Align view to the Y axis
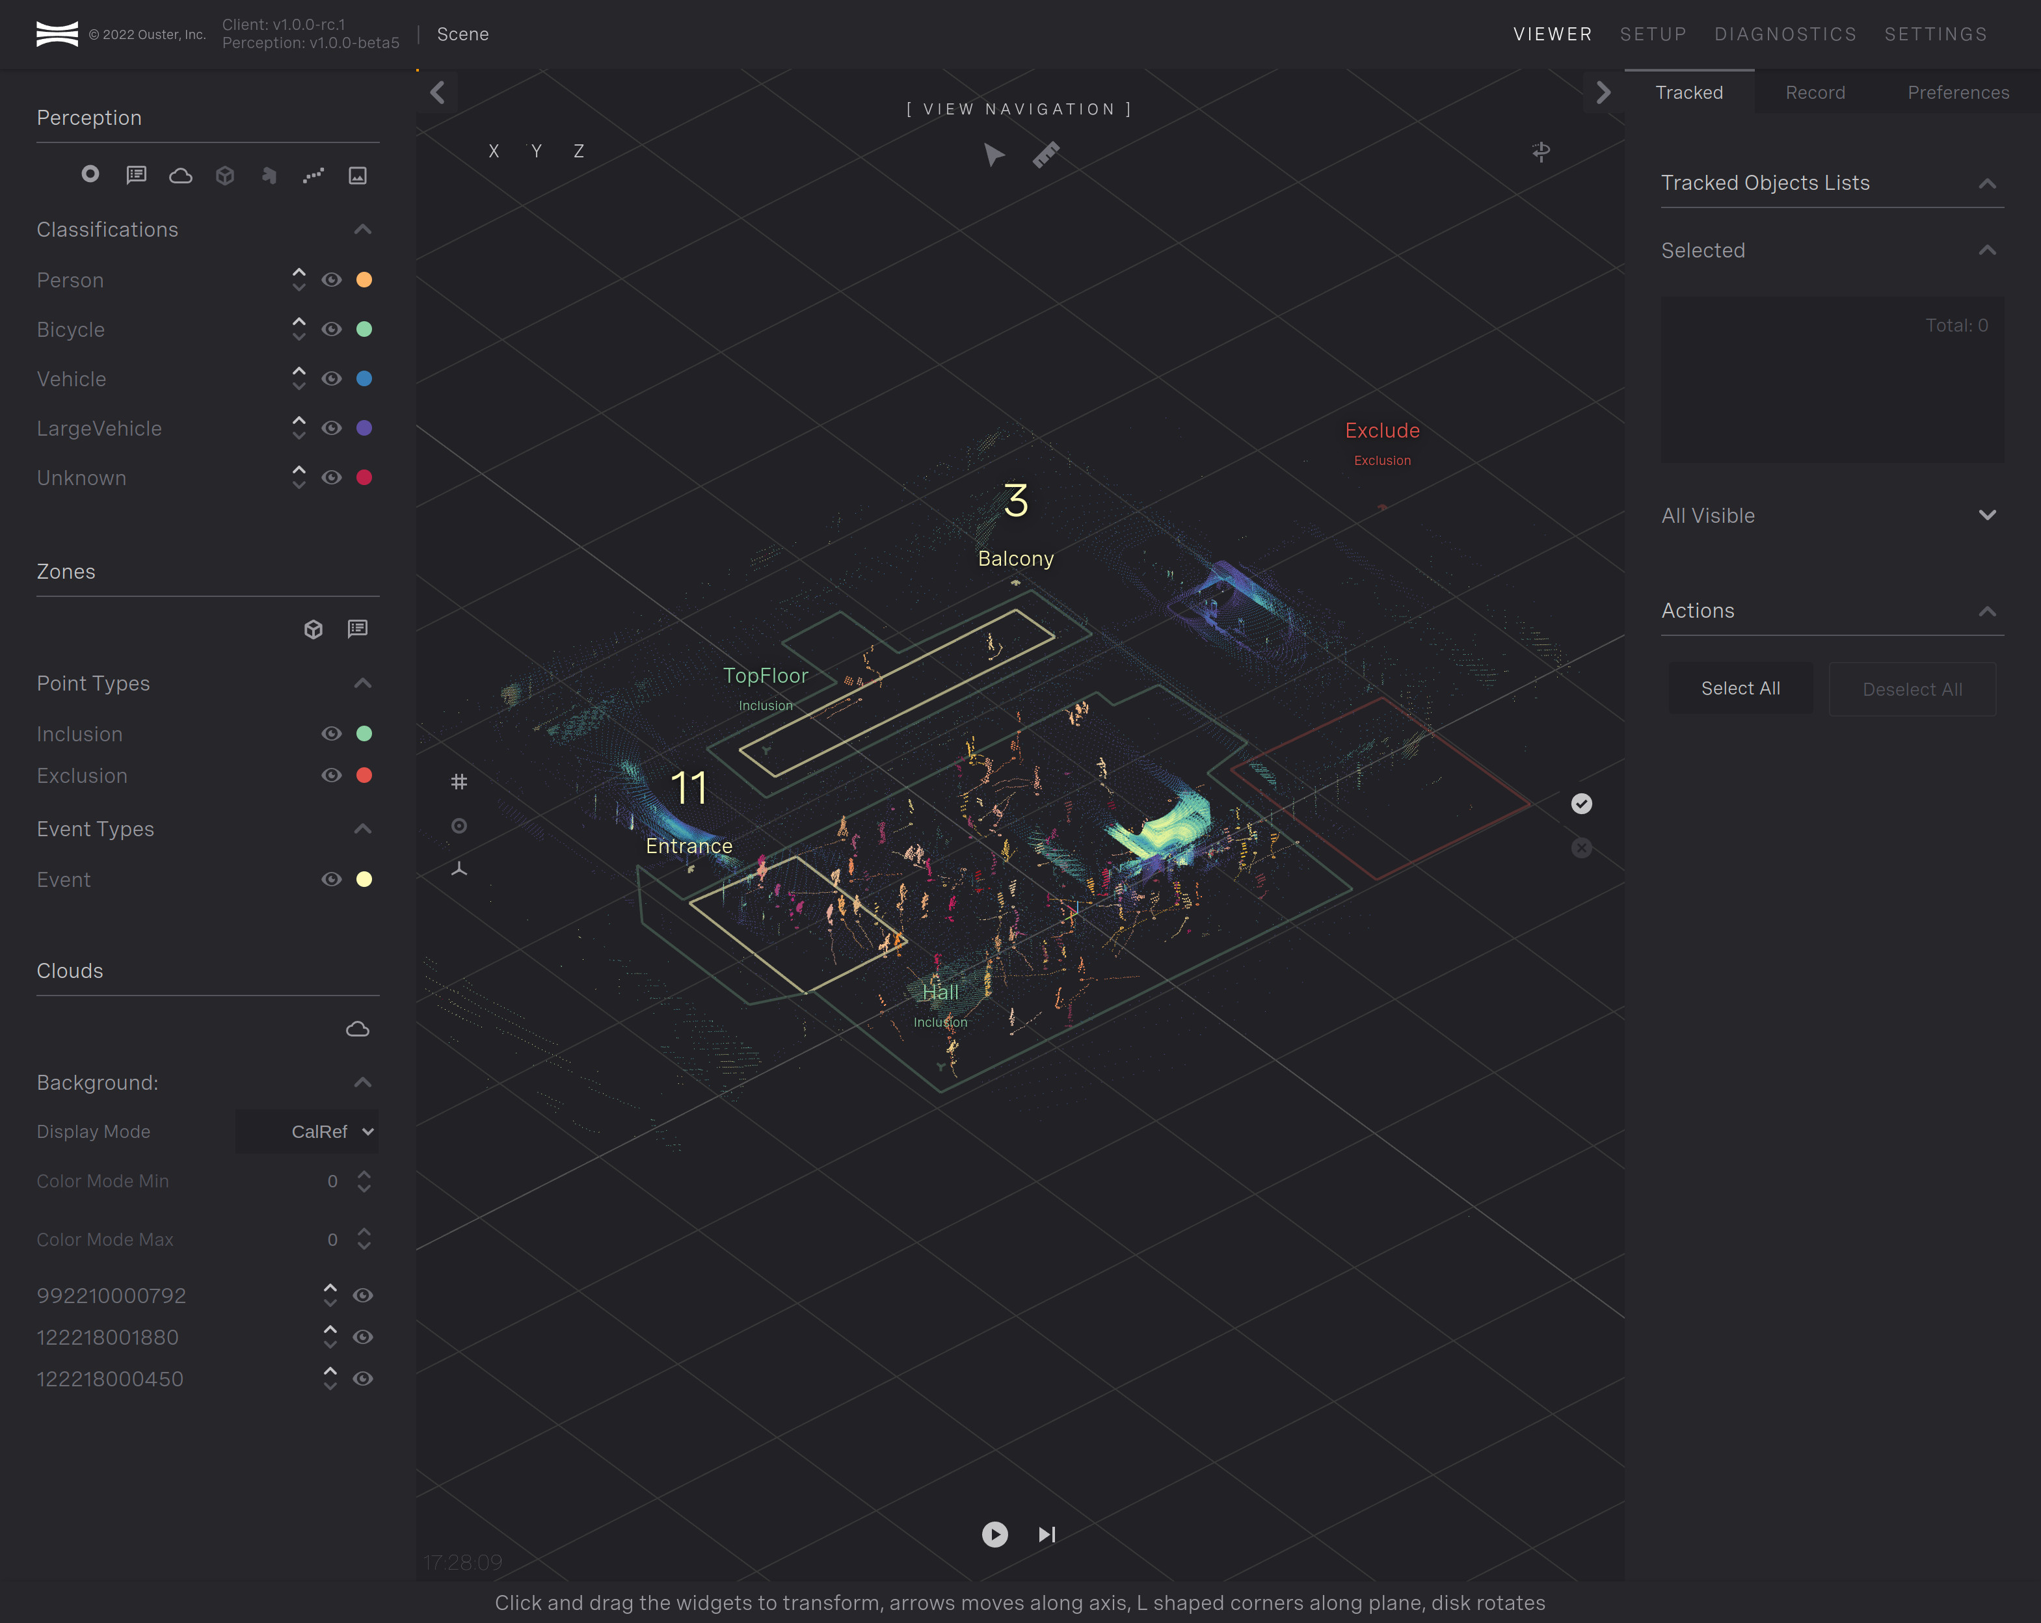The width and height of the screenshot is (2041, 1623). (537, 152)
